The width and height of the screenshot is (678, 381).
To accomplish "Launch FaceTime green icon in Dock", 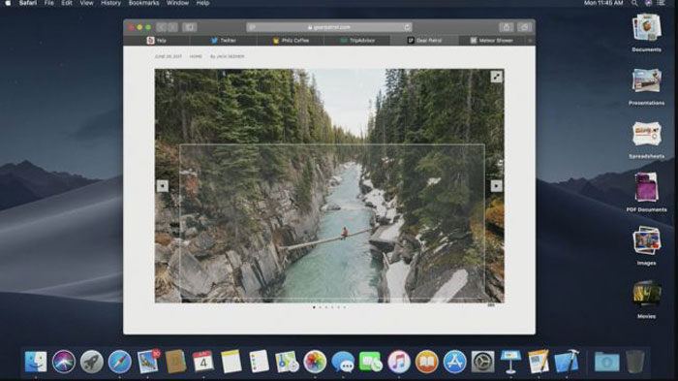I will tap(371, 362).
